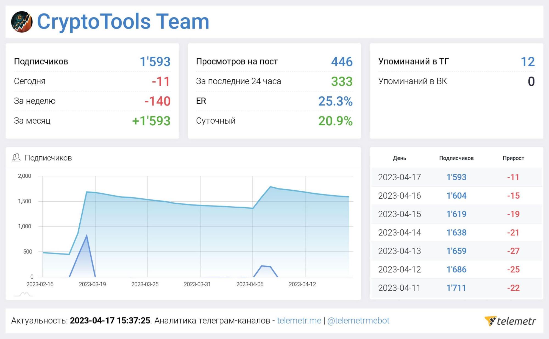Viewport: 549px width, 339px height.
Task: Click subscribers count 1'659 in table
Action: (x=456, y=251)
